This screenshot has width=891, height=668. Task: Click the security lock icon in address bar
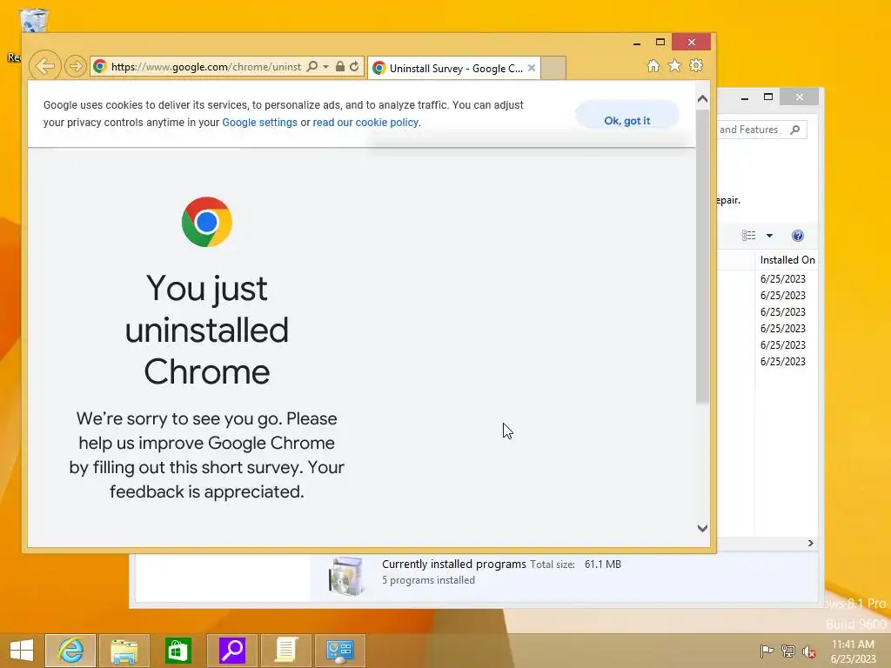pos(340,66)
